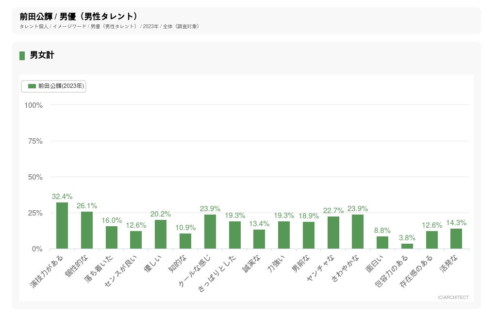Viewport: 497px width, 317px height.
Task: Select the 知的な bar at 10.9%
Action: [x=185, y=241]
